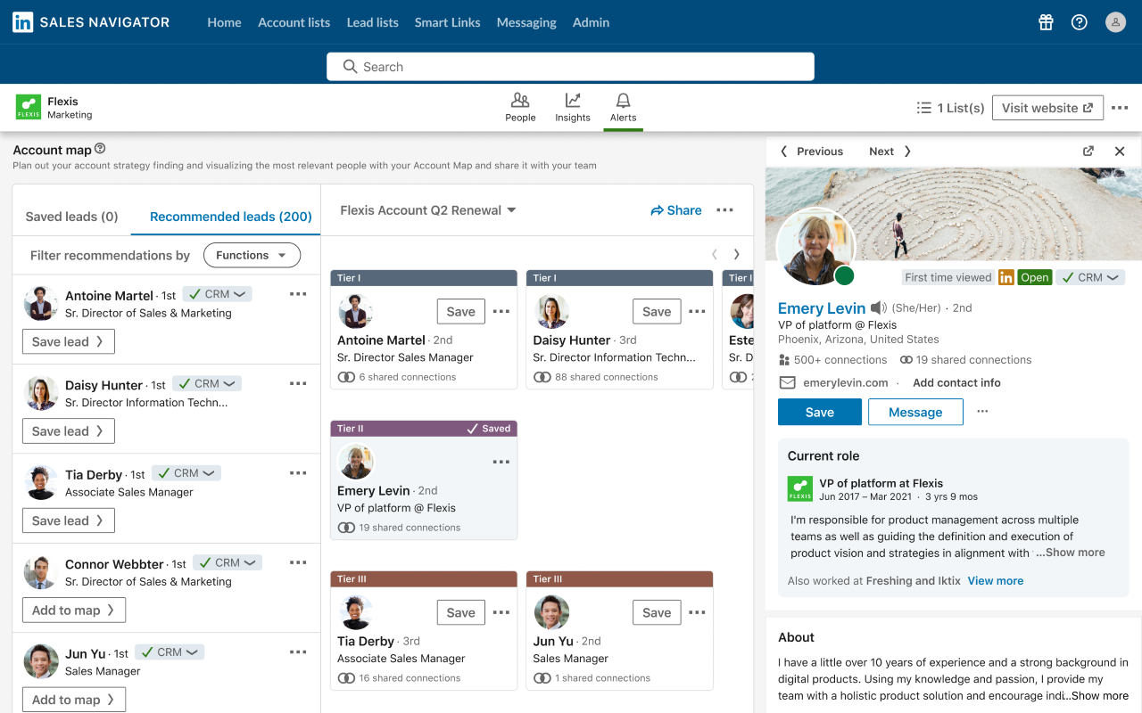Open Emery Levin profile in new window icon
This screenshot has width=1142, height=713.
1088,152
